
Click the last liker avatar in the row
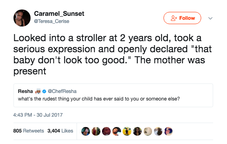tap(168, 131)
